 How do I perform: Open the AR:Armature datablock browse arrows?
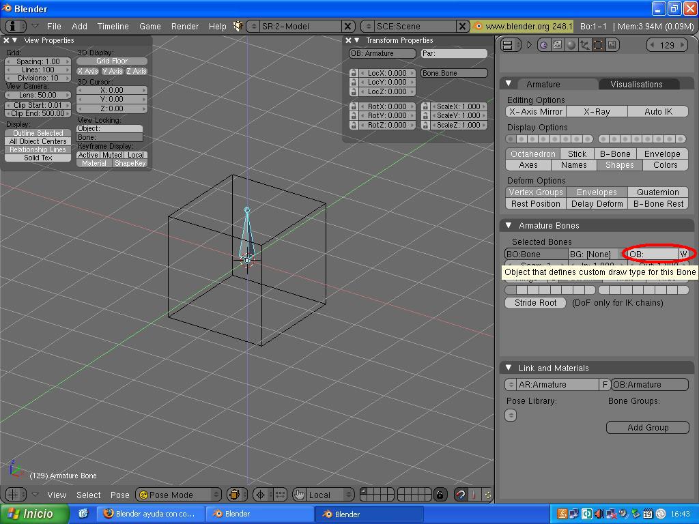coord(511,384)
